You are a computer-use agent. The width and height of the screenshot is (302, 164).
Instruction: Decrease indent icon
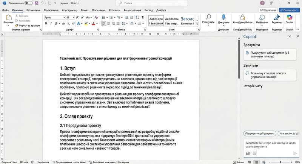pyautogui.click(x=127, y=17)
